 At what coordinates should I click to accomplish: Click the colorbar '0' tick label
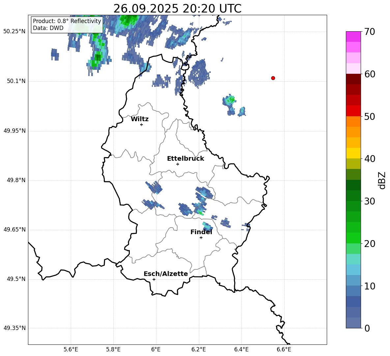[x=367, y=328]
